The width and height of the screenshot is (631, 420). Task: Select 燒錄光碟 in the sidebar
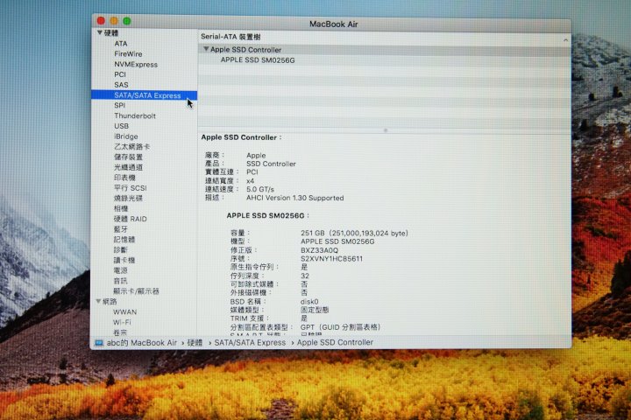pyautogui.click(x=128, y=198)
